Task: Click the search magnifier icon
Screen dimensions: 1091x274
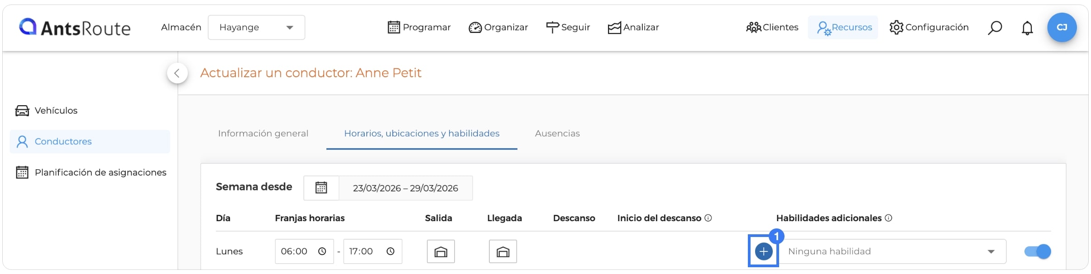Action: click(995, 28)
